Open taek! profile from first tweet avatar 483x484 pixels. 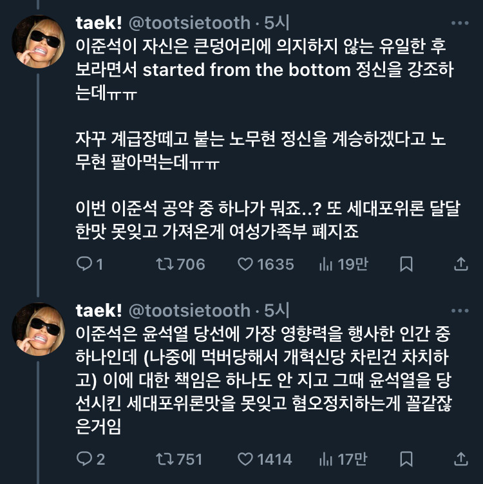pos(38,42)
